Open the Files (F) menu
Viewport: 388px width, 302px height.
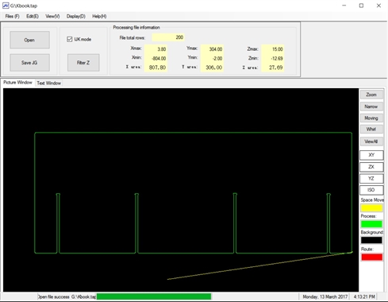pyautogui.click(x=12, y=16)
